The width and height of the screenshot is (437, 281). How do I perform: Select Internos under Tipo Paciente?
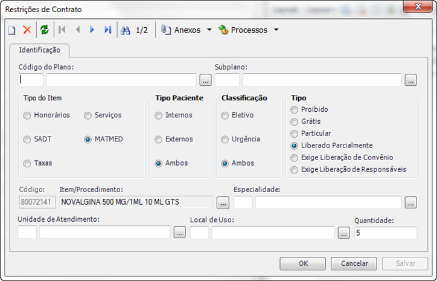point(159,115)
